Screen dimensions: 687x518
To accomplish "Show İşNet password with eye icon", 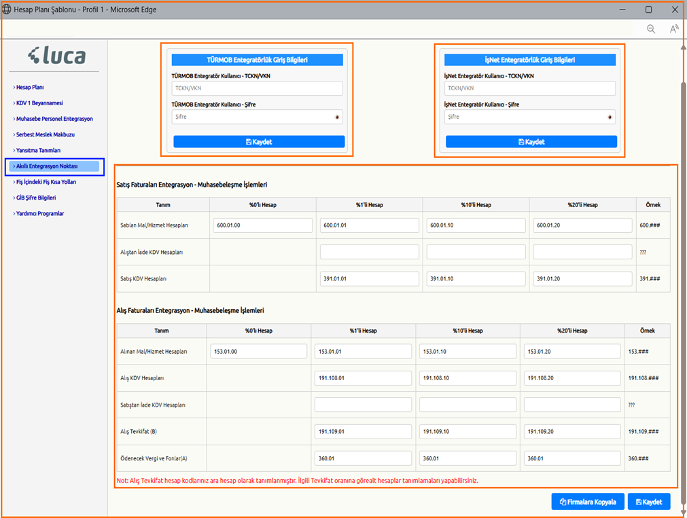I will pos(610,117).
